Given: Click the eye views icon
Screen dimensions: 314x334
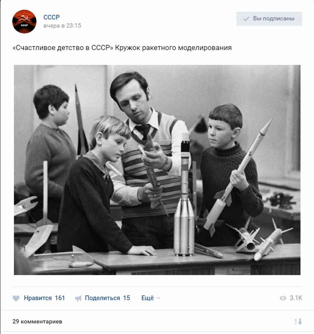Looking at the screenshot, I should pos(283,298).
